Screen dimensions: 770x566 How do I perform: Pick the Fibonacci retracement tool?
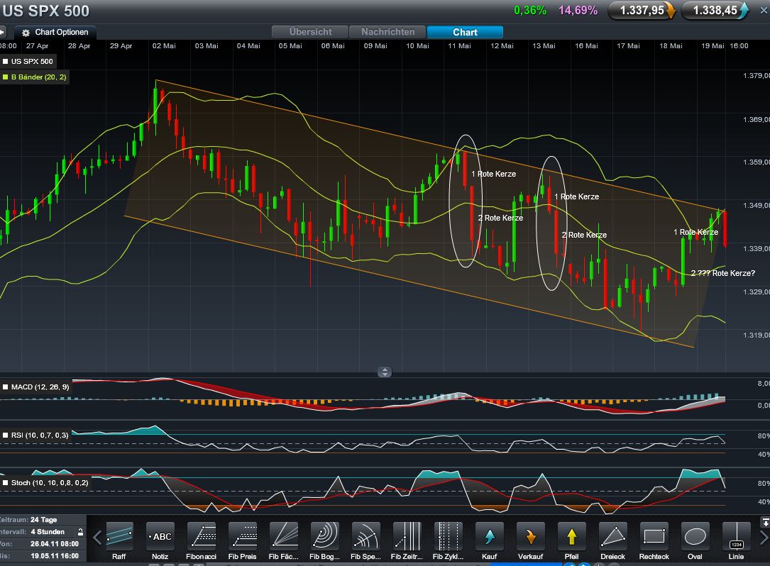(202, 541)
